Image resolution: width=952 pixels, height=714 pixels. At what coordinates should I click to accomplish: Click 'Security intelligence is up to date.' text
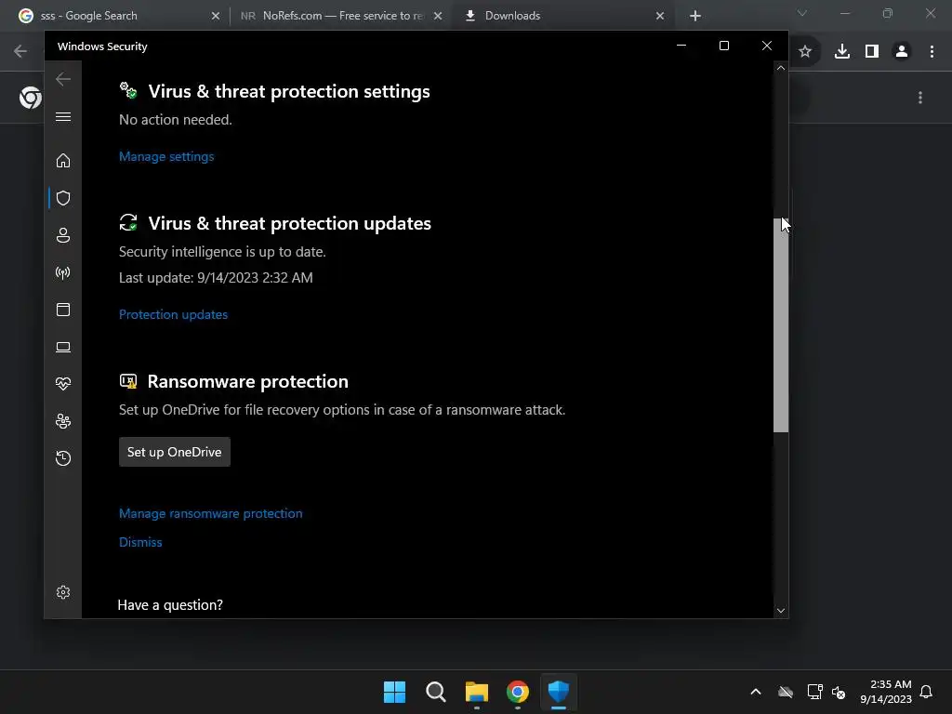(222, 252)
